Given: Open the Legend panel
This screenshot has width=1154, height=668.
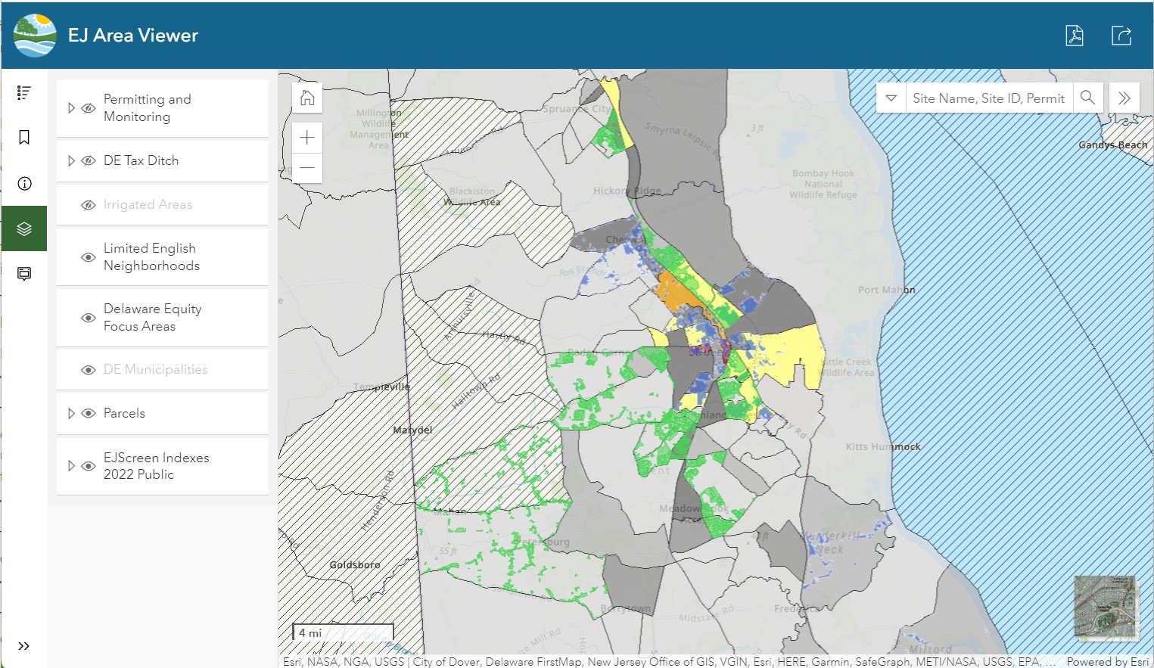Looking at the screenshot, I should click(23, 92).
